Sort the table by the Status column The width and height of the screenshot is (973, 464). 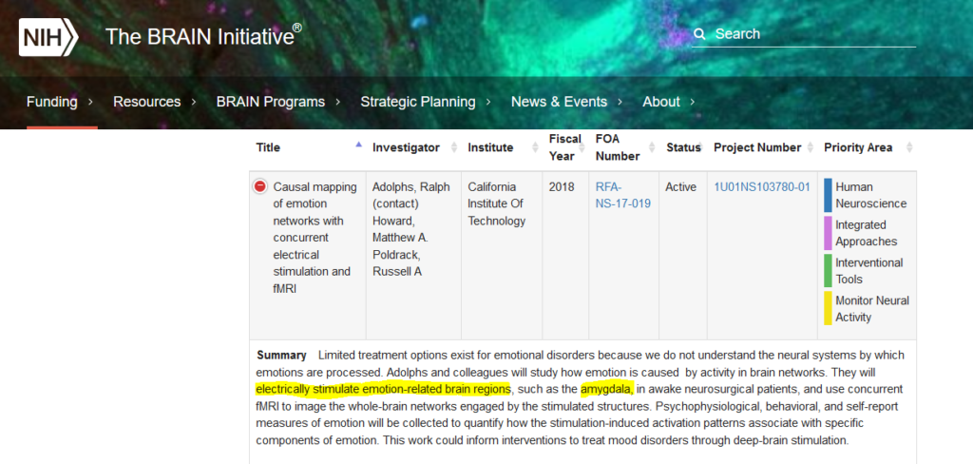[x=682, y=147]
